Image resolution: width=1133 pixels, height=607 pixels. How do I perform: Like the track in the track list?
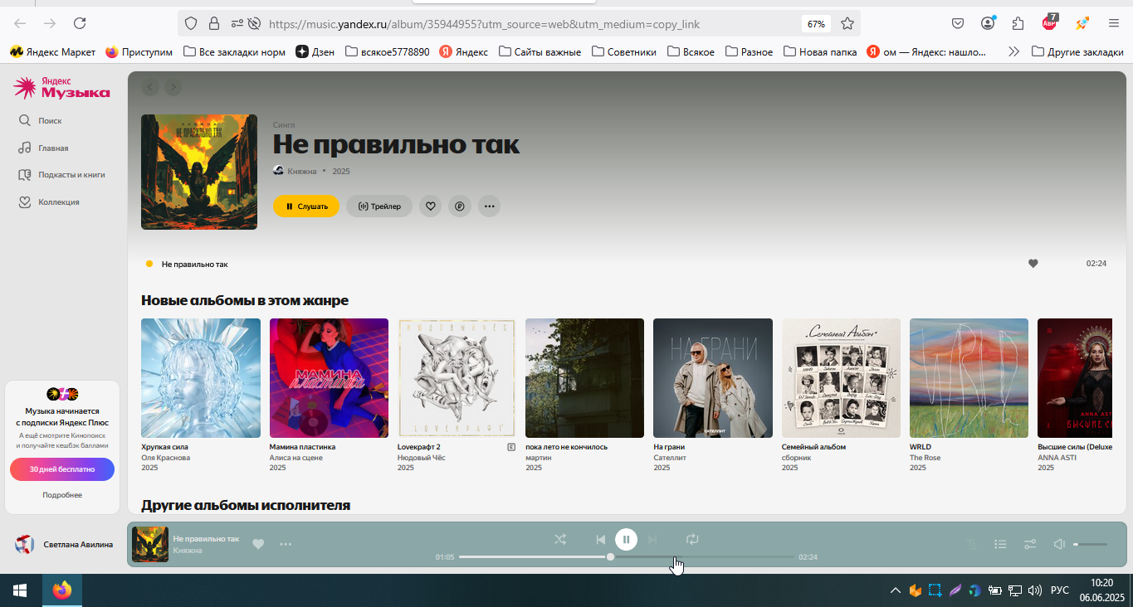pyautogui.click(x=1033, y=264)
